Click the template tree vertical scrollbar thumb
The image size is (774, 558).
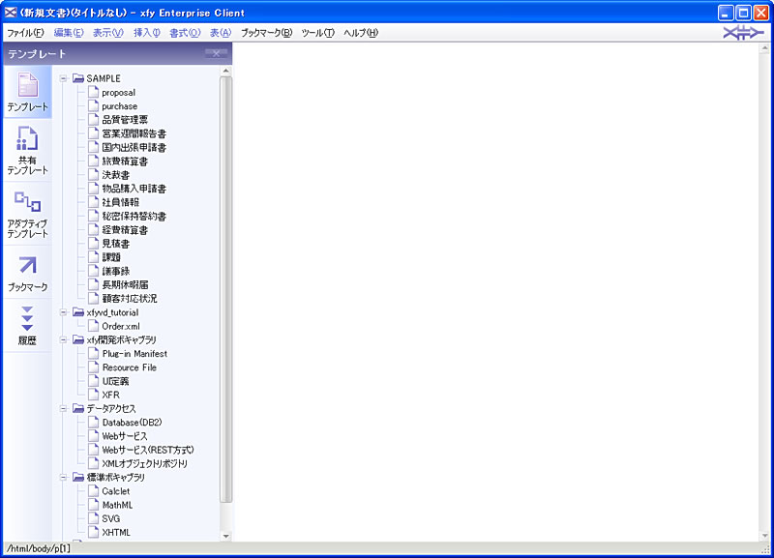[226, 289]
